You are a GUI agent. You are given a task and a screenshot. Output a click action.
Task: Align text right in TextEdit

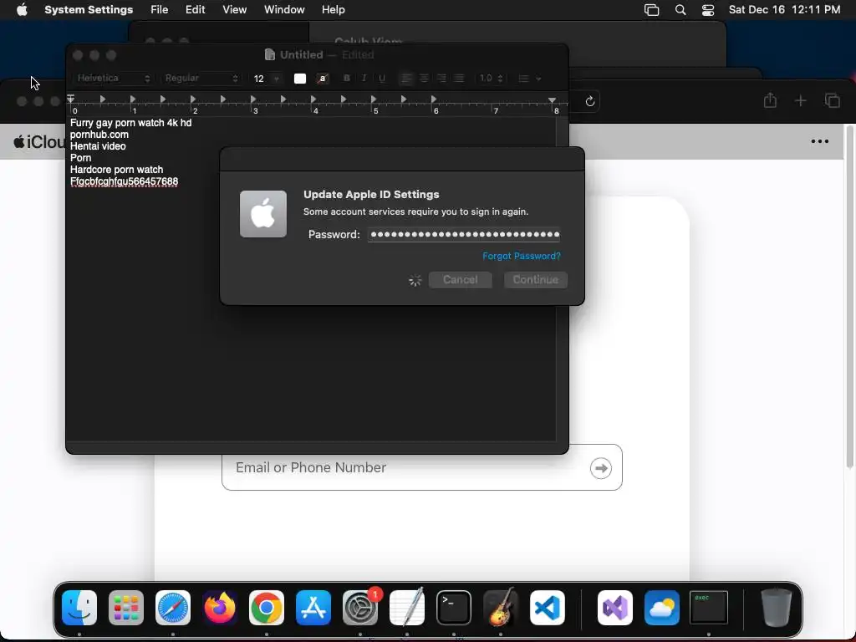[x=441, y=79]
